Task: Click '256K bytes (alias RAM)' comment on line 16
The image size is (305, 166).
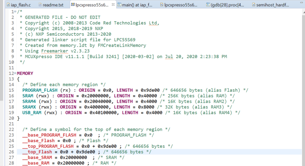Action: point(197,96)
